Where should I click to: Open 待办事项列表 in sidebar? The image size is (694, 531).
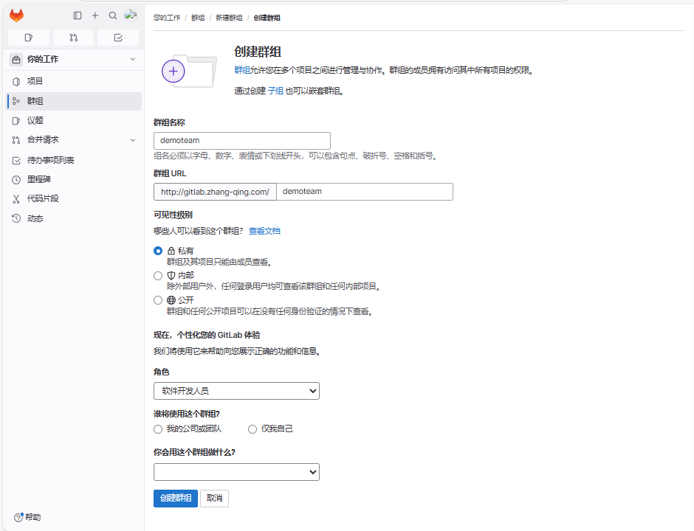pyautogui.click(x=75, y=161)
